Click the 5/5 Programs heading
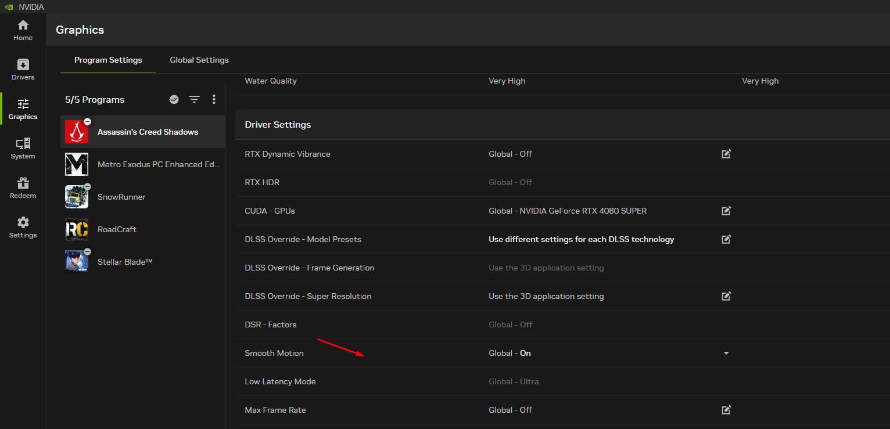The image size is (890, 429). 95,100
